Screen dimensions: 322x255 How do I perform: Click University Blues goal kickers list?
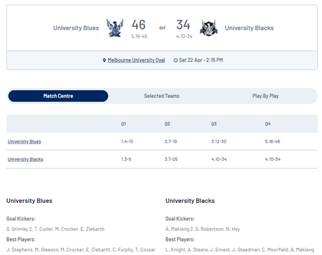55,229
